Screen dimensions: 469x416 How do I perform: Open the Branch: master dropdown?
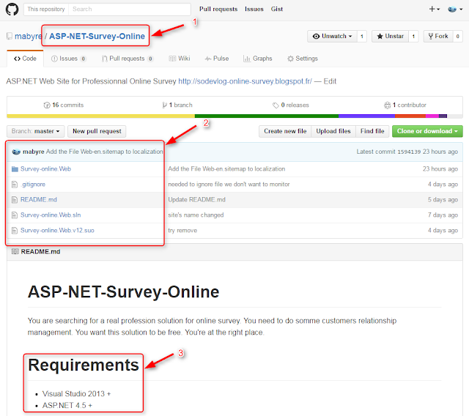[36, 131]
